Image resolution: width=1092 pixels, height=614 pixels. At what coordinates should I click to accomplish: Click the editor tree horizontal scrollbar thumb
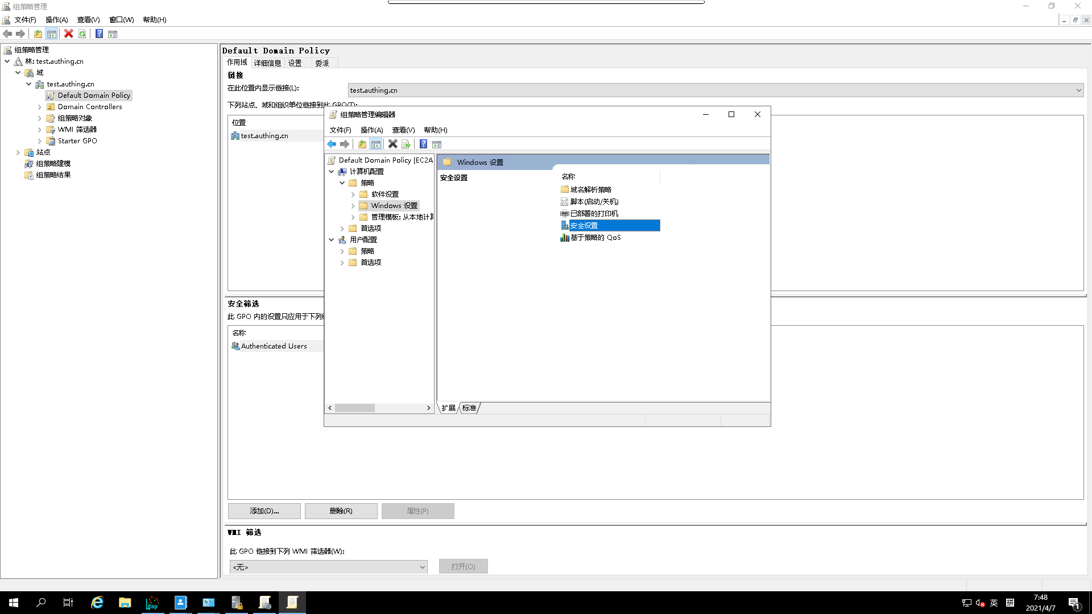(x=354, y=408)
